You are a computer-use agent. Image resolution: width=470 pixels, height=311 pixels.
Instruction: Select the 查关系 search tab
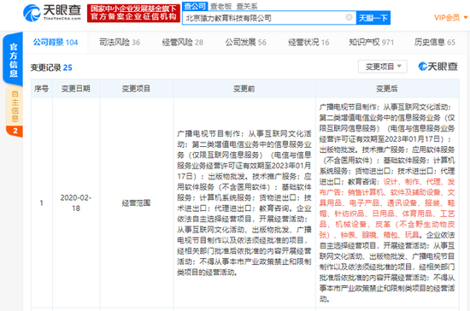tap(247, 6)
